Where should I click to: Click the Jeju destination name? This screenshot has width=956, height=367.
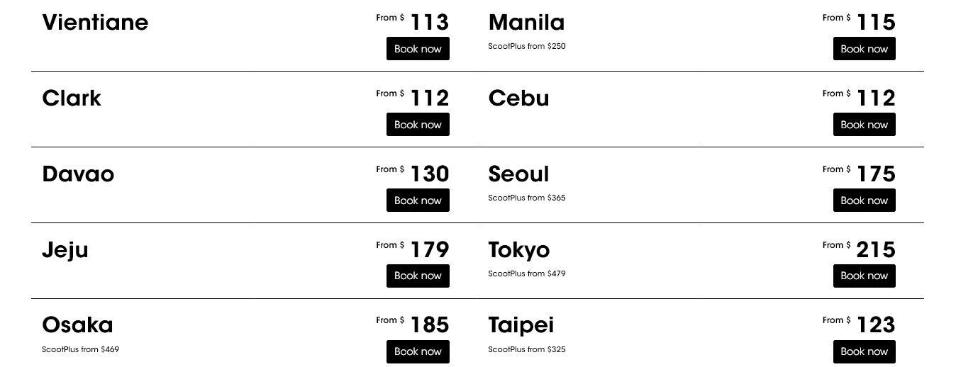(x=65, y=249)
